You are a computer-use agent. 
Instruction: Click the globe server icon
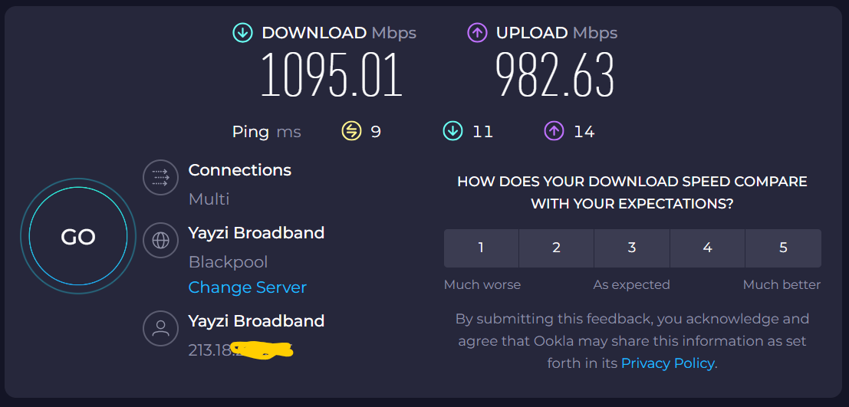[x=161, y=241]
